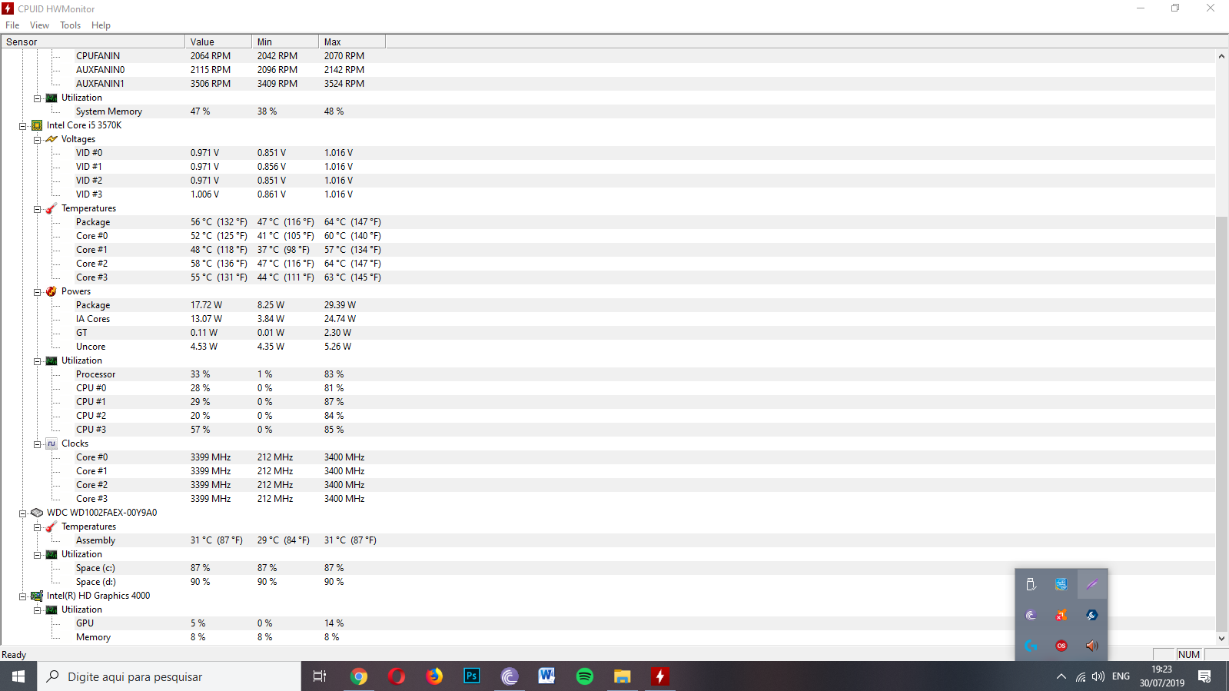Click the Windows search box
1229x691 pixels.
pyautogui.click(x=169, y=676)
